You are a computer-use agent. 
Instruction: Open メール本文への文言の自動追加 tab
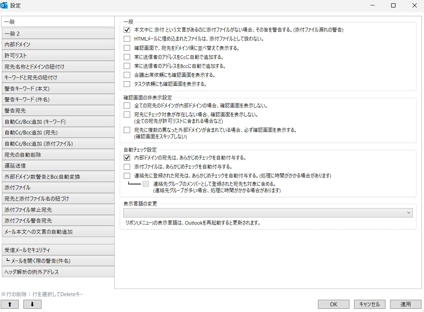pos(58,231)
